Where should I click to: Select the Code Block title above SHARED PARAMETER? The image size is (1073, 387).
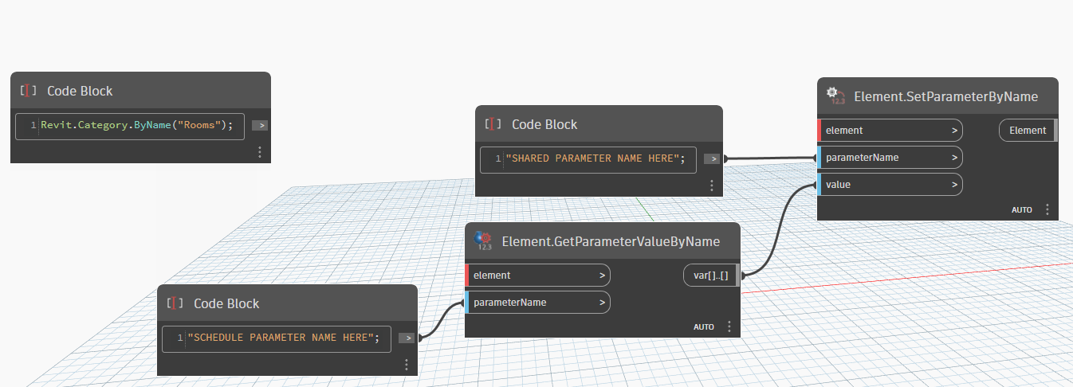pos(544,124)
